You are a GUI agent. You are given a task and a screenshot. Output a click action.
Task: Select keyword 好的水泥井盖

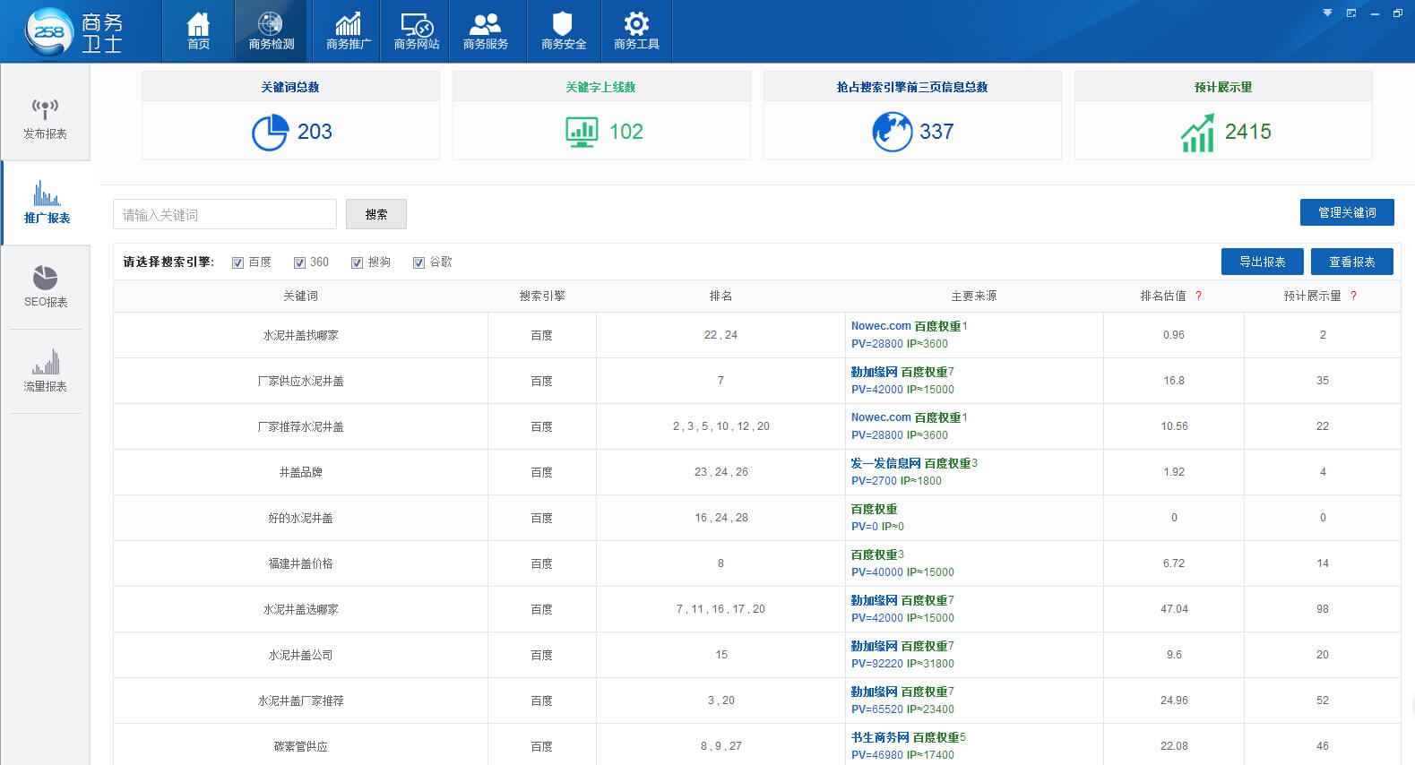click(300, 518)
